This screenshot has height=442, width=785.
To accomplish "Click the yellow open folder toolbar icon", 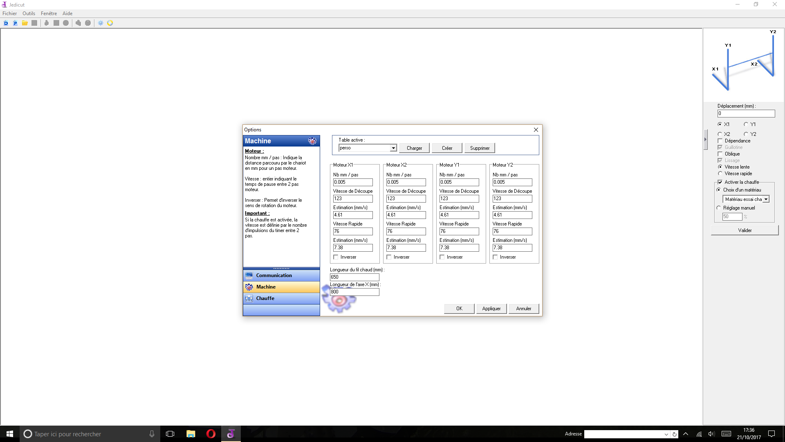I will [x=25, y=23].
